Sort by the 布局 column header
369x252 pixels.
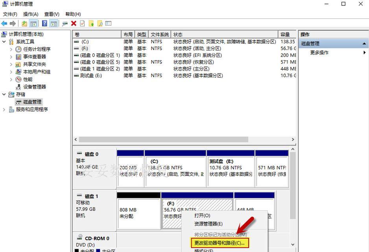pos(128,35)
